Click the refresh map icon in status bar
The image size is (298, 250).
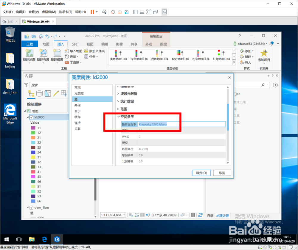[x=200, y=215]
